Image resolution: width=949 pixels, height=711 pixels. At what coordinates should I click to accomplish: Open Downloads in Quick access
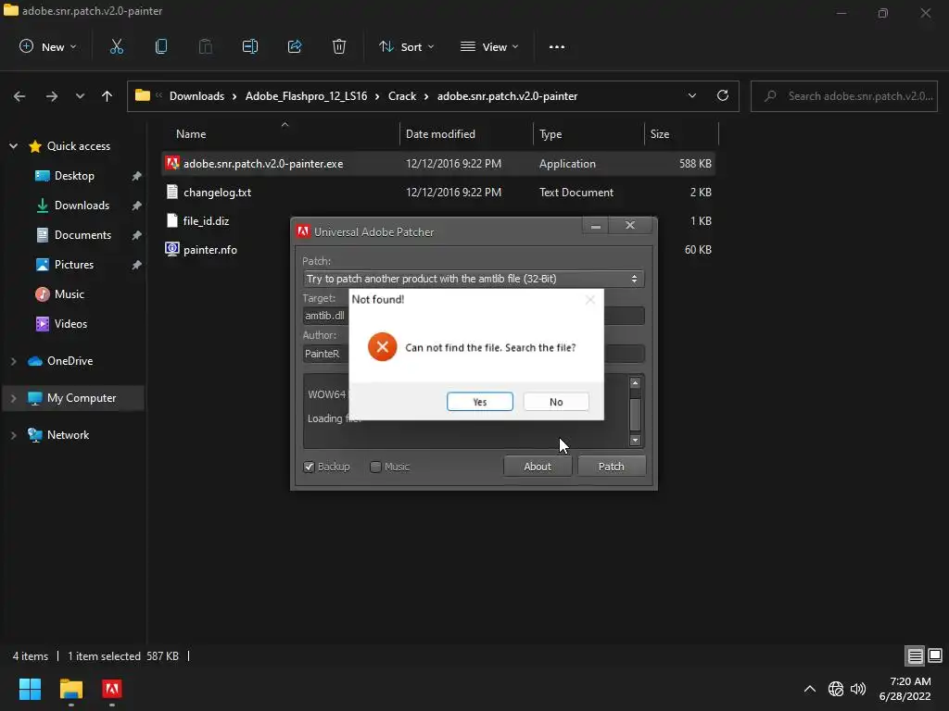coord(82,205)
